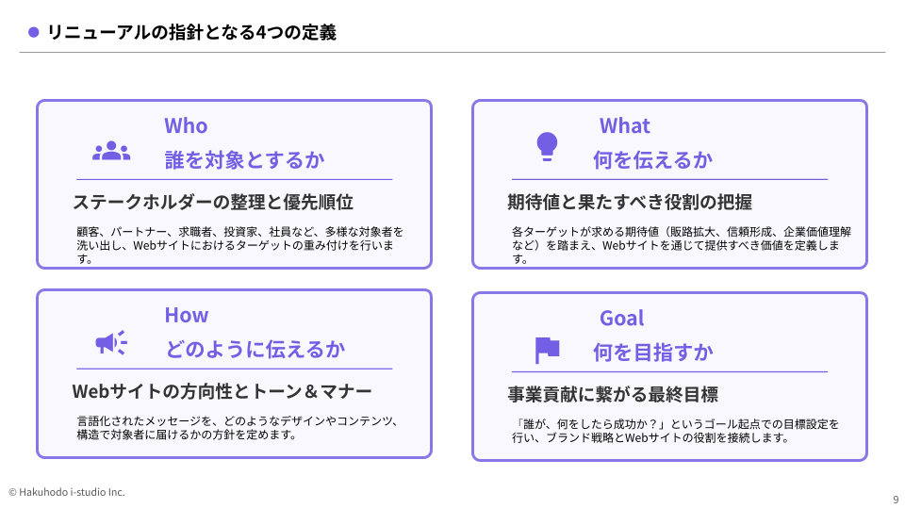Click the slide title 'リニューアルの指針となる4つの定義'

(191, 32)
